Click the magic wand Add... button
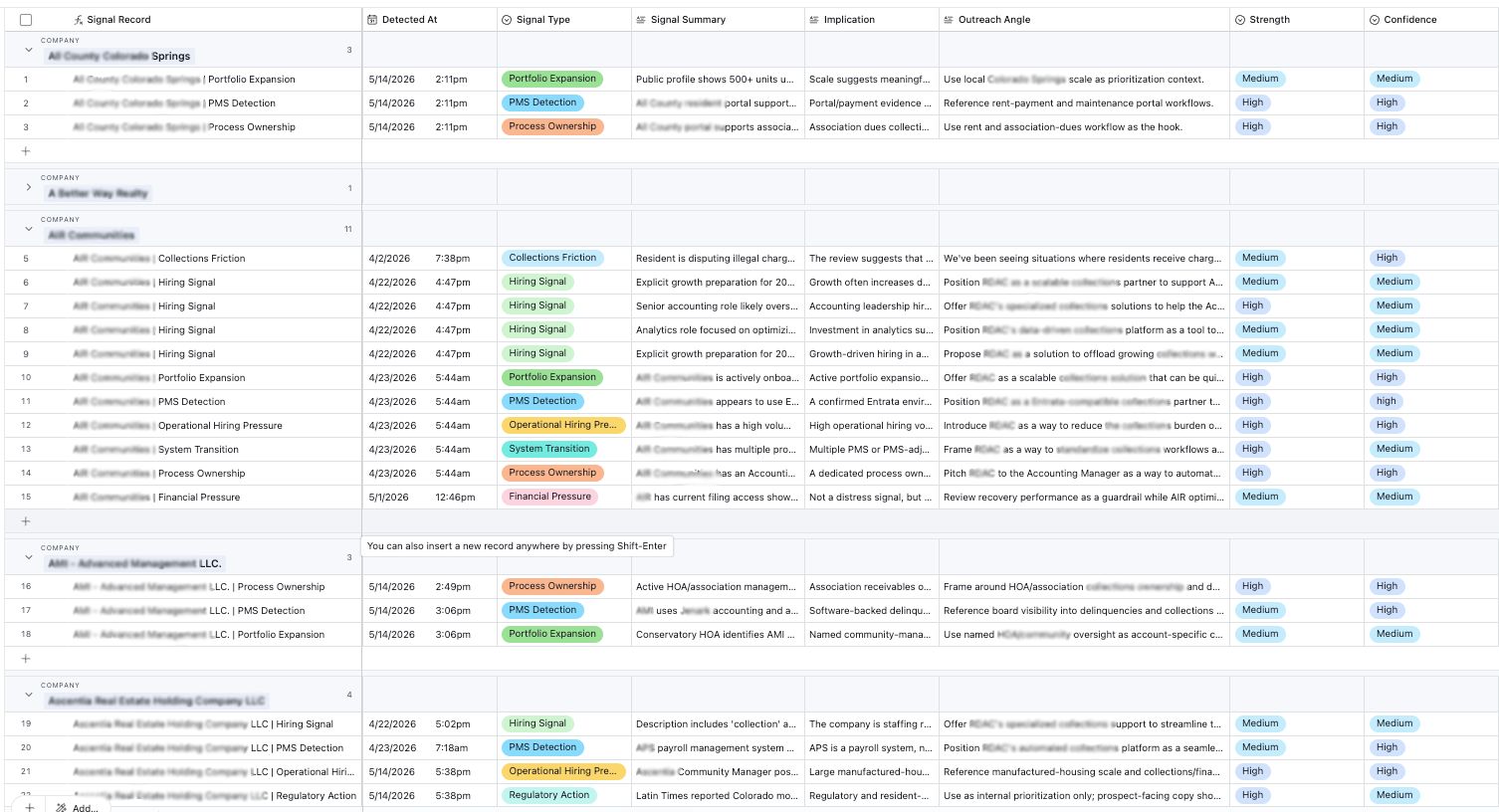Image resolution: width=1499 pixels, height=812 pixels. coord(77,807)
